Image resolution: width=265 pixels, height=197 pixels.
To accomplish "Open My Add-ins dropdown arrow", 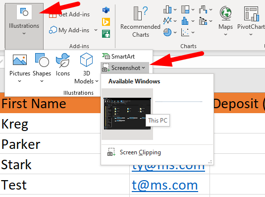I will (x=96, y=30).
